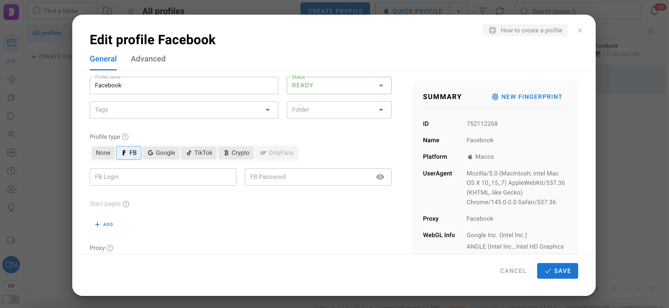The image size is (669, 308).
Task: Open the API section from the sidebar
Action: tap(11, 153)
